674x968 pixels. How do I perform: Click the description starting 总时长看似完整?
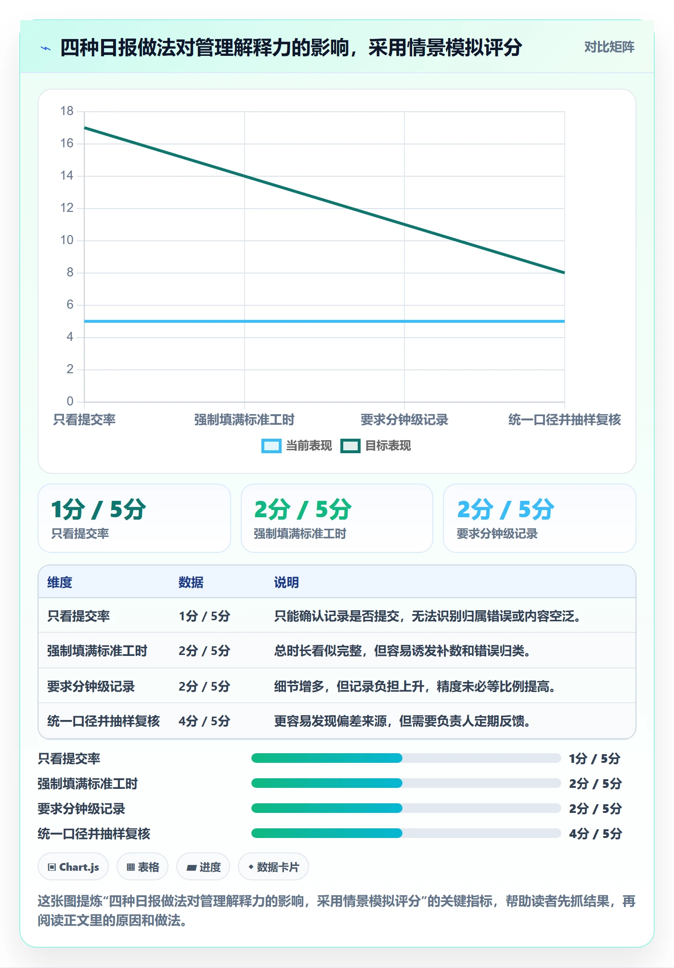pyautogui.click(x=402, y=651)
